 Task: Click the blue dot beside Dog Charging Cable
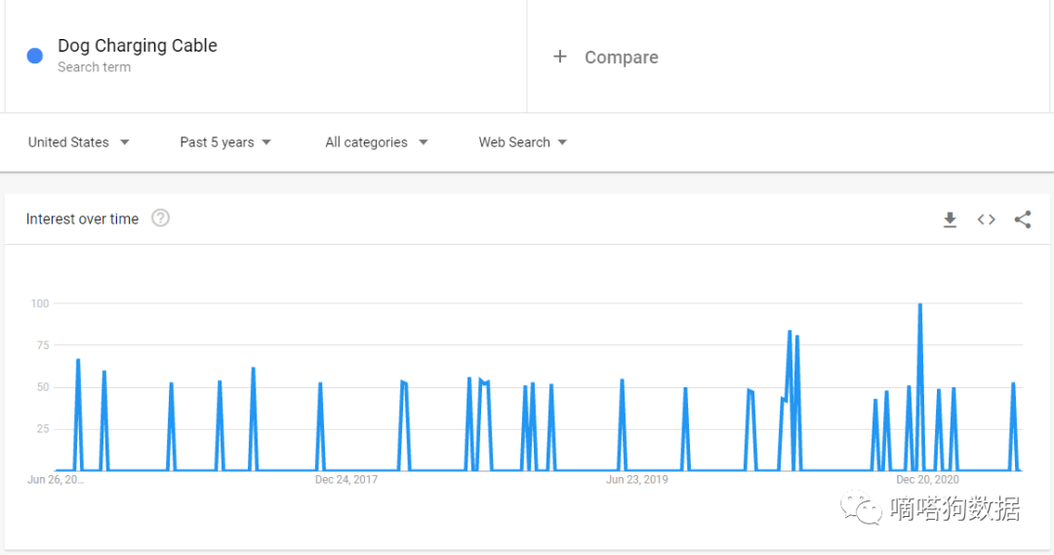(x=35, y=56)
